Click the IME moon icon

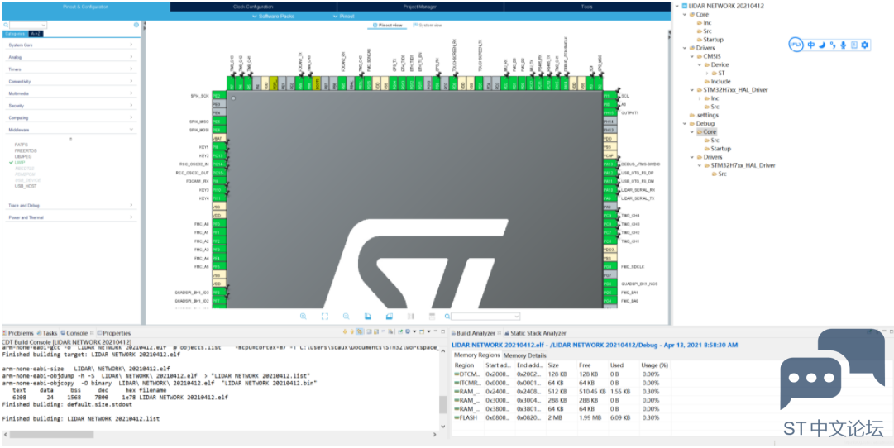click(821, 45)
